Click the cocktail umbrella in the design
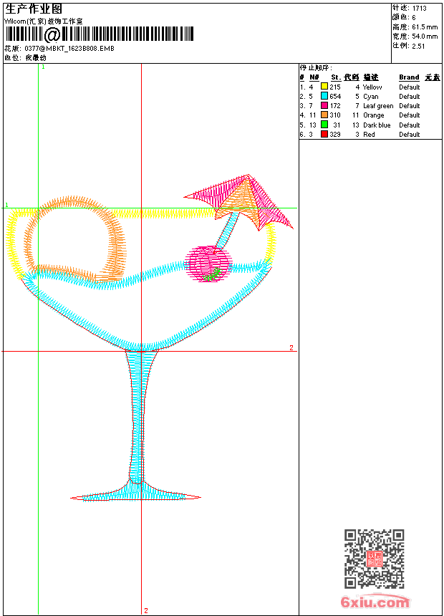 tap(239, 201)
